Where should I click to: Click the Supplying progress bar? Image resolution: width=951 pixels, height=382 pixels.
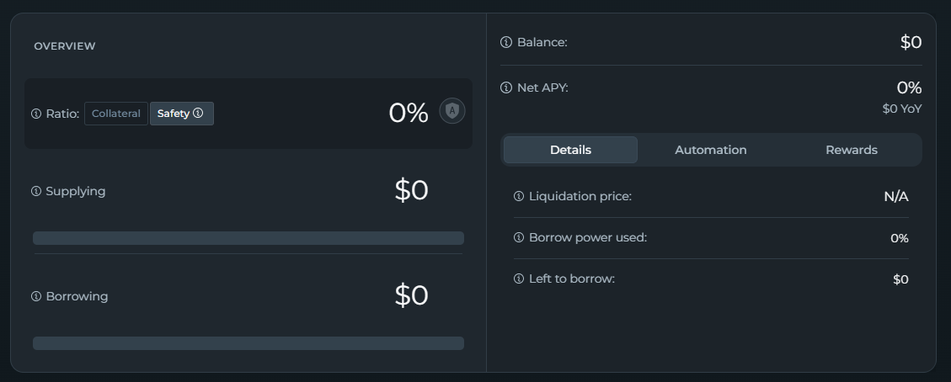tap(248, 238)
